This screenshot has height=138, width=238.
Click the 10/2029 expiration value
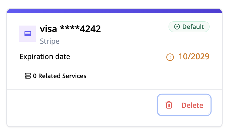point(194,57)
